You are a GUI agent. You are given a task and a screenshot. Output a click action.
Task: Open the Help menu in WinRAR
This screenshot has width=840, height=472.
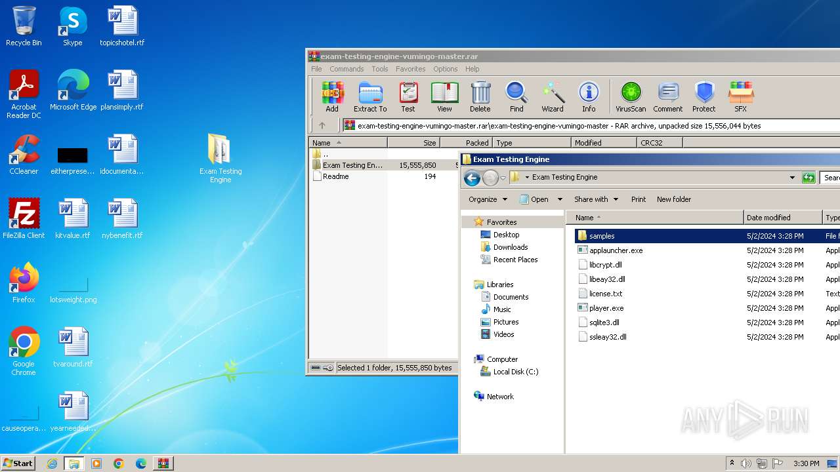[472, 69]
